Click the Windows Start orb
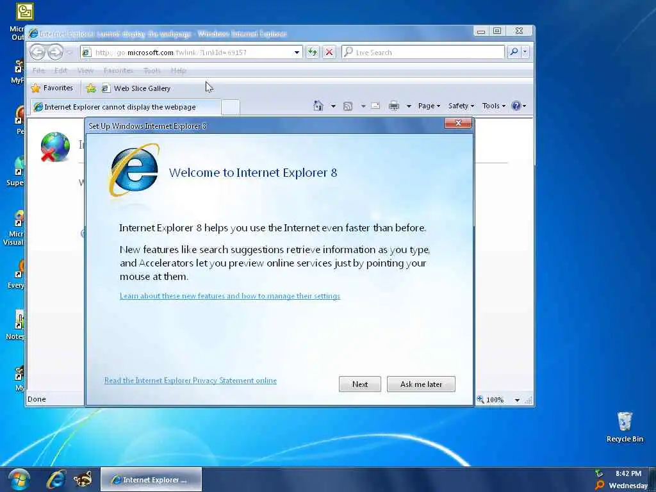 pyautogui.click(x=19, y=480)
